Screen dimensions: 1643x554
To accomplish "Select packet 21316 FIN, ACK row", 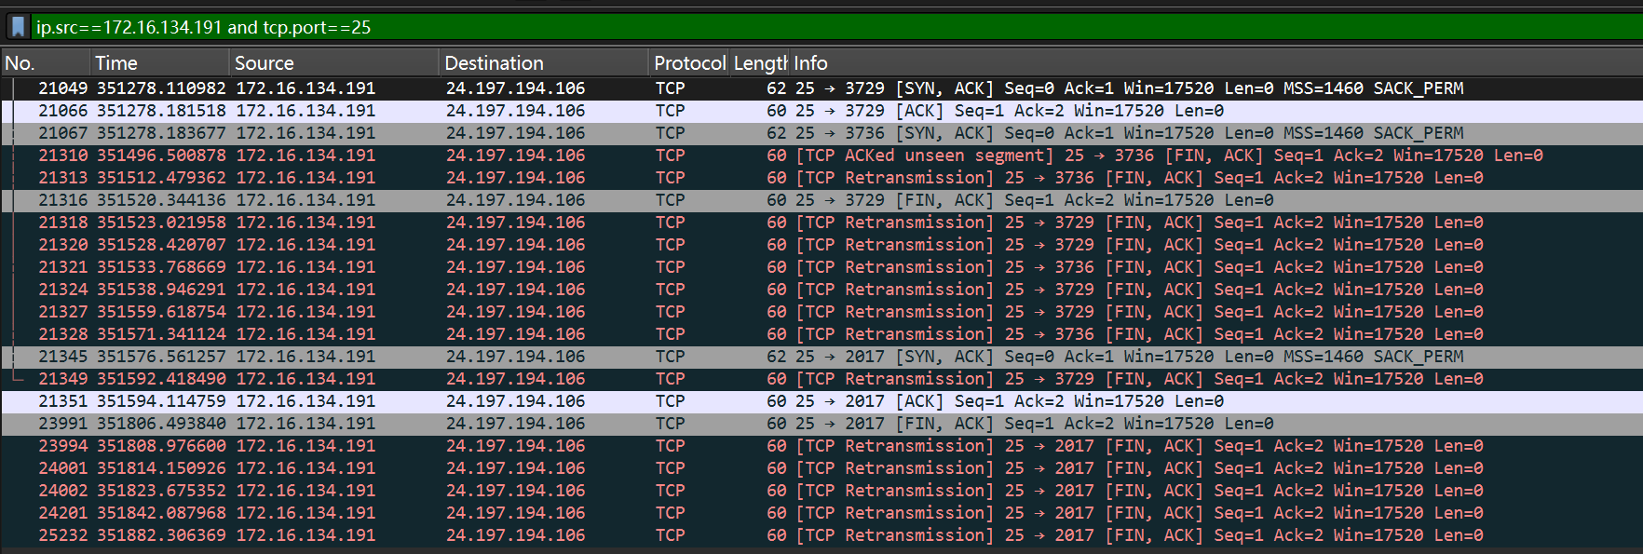I will pyautogui.click(x=821, y=200).
